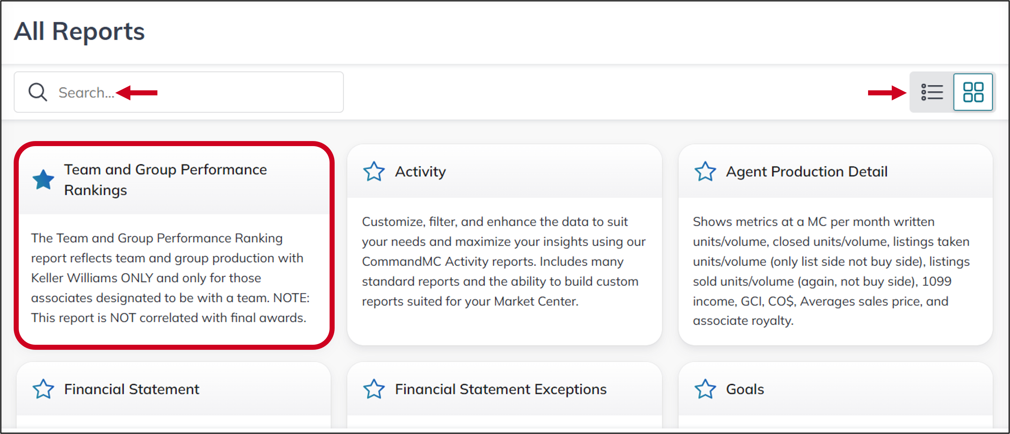Favorite the Financial Statement Exceptions star
Image resolution: width=1010 pixels, height=434 pixels.
click(x=374, y=389)
